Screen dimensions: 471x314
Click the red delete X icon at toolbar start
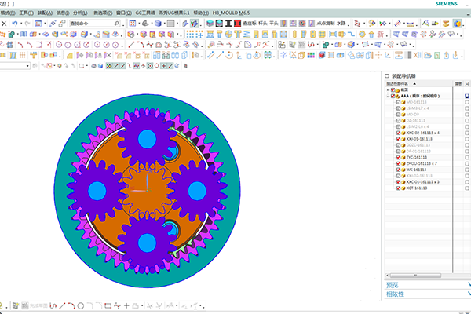click(x=3, y=24)
